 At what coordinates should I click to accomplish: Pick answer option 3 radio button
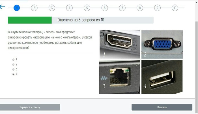tap(13, 69)
